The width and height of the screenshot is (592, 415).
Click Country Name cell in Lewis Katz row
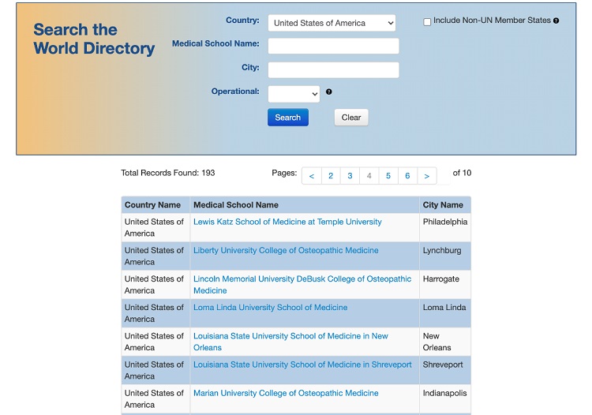pos(154,227)
